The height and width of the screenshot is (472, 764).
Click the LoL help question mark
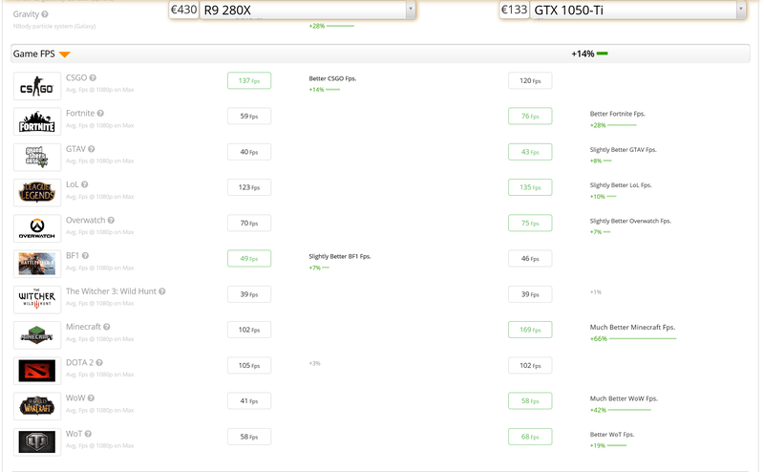pyautogui.click(x=84, y=184)
